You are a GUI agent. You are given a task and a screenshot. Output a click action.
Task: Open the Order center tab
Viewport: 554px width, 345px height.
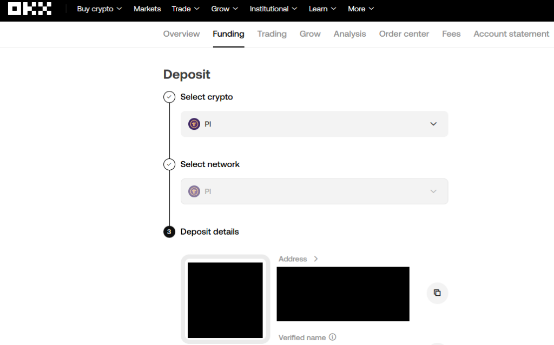404,34
